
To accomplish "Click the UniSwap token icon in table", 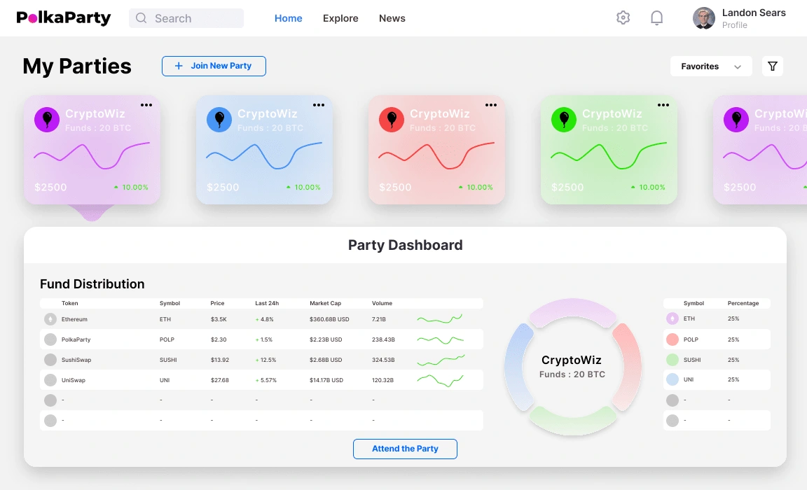I will pyautogui.click(x=50, y=380).
